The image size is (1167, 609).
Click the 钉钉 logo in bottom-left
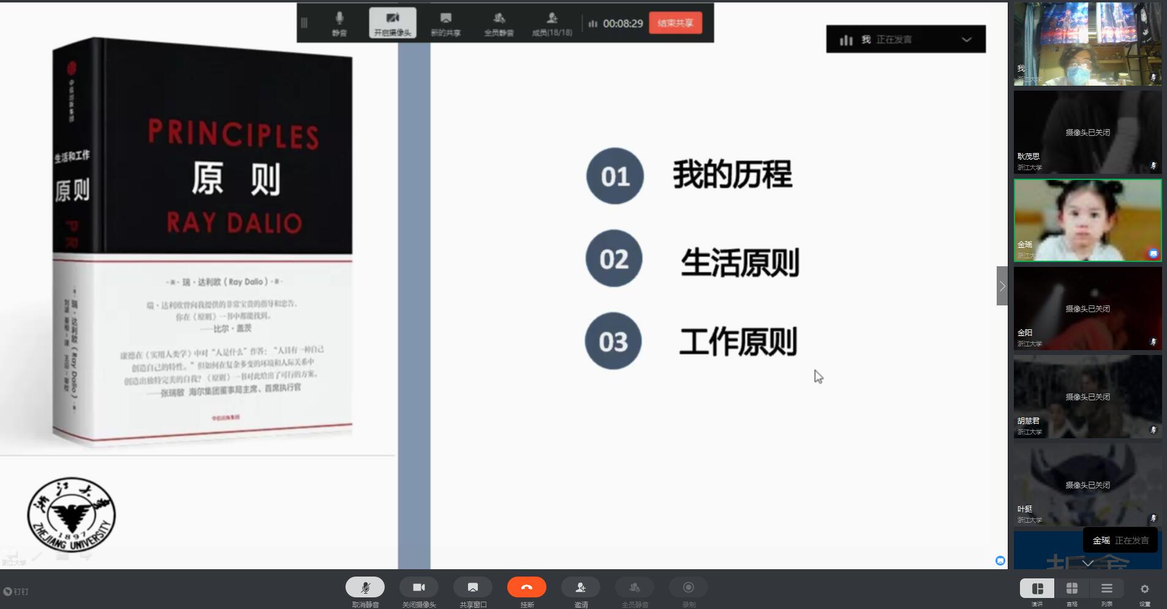[16, 591]
